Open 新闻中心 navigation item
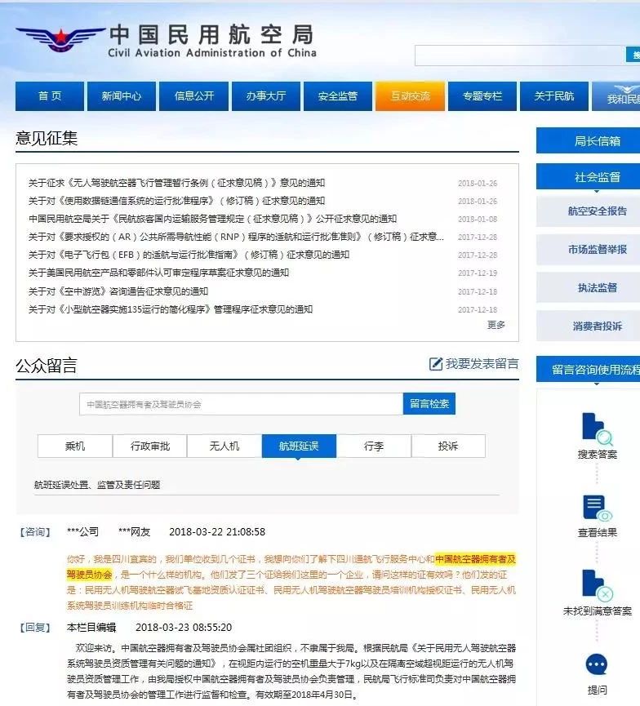Viewport: 640px width, 706px height. coord(122,96)
